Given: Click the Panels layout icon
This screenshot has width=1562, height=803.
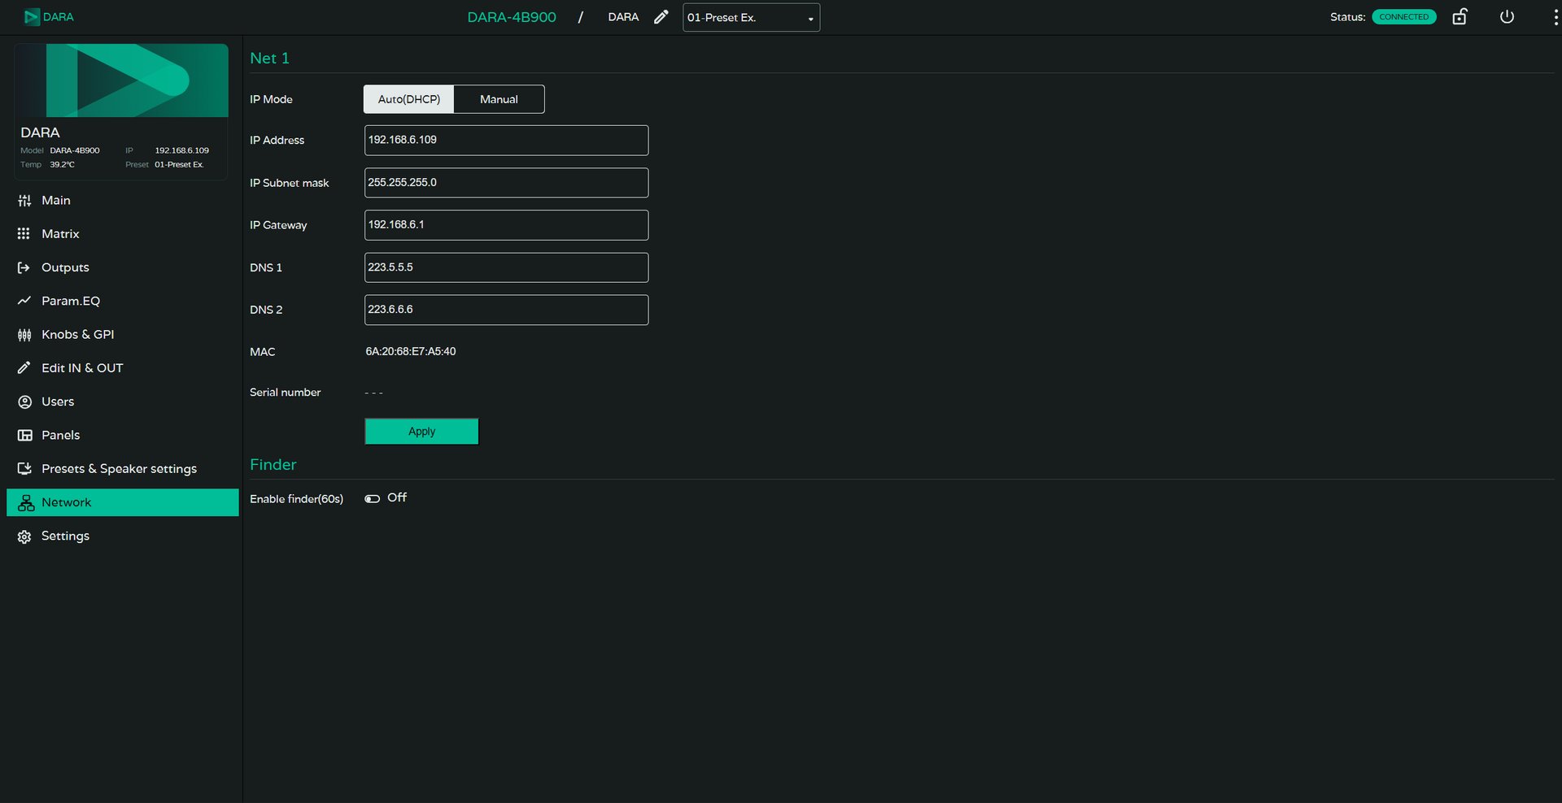Looking at the screenshot, I should tap(24, 436).
